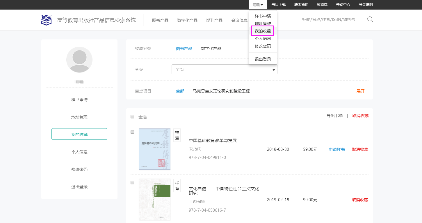
Task: Tick checkbox for 中国基础教育改革与发展
Action: (132, 132)
